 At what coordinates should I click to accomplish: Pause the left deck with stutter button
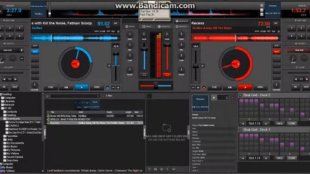[x=66, y=87]
